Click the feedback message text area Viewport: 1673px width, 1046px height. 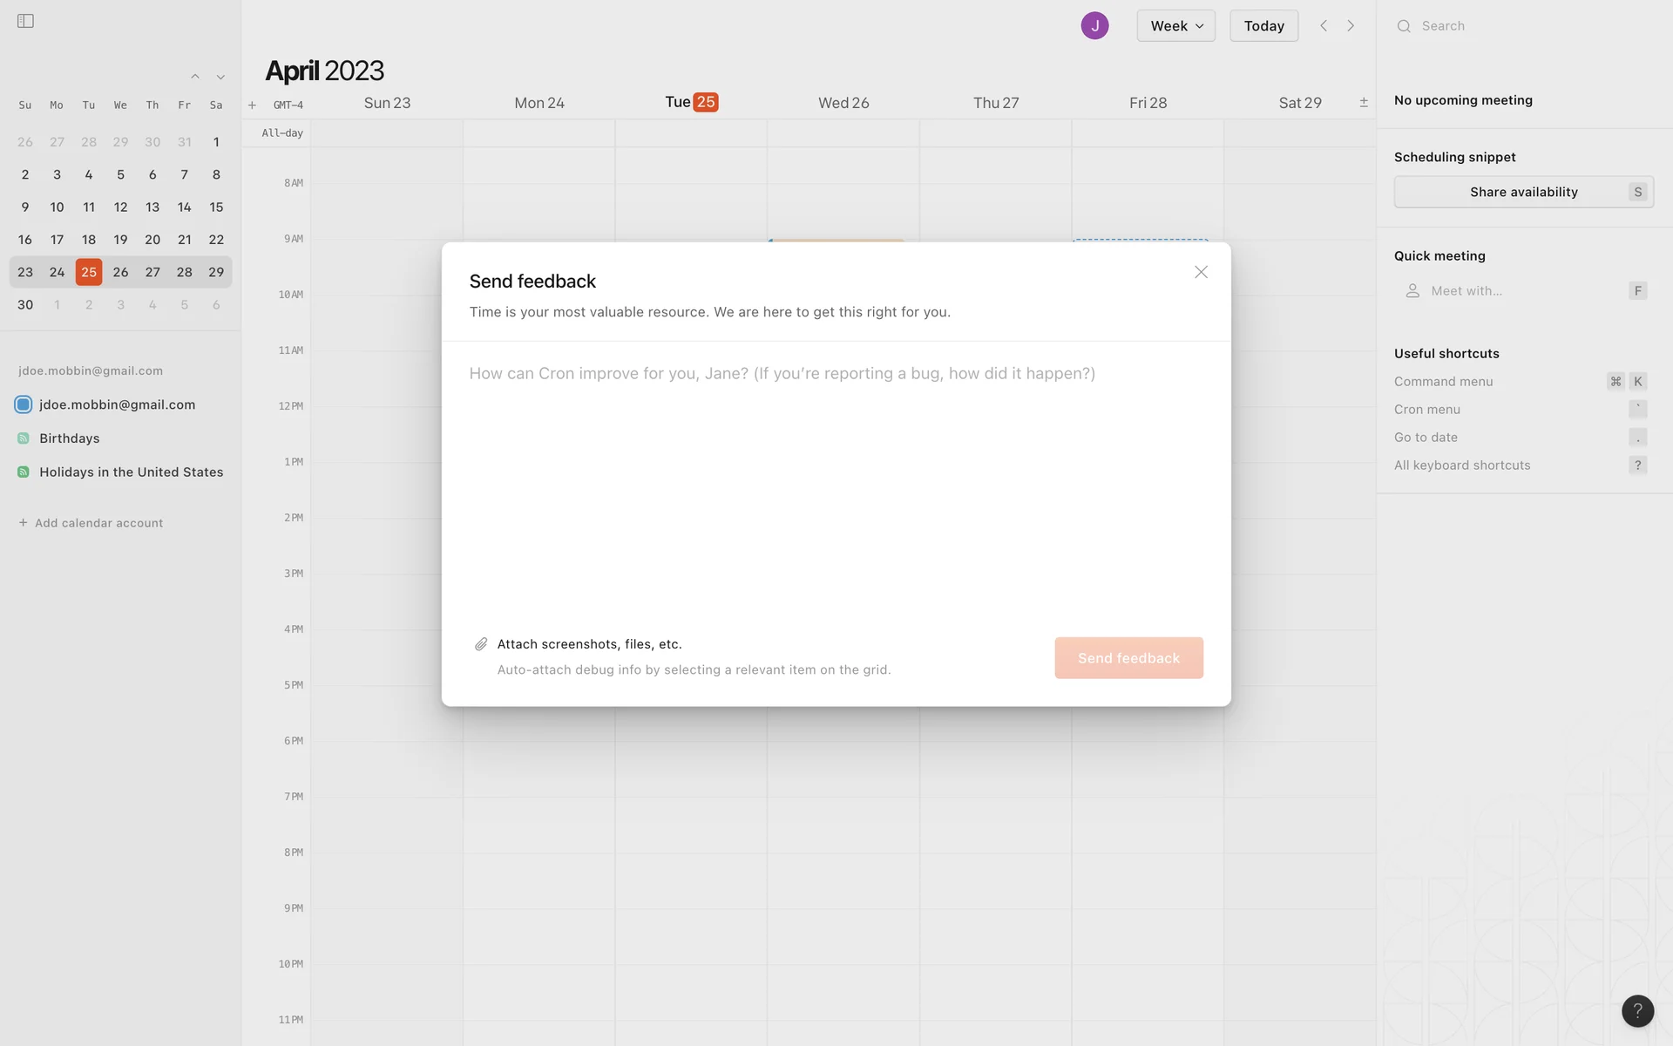pyautogui.click(x=835, y=479)
